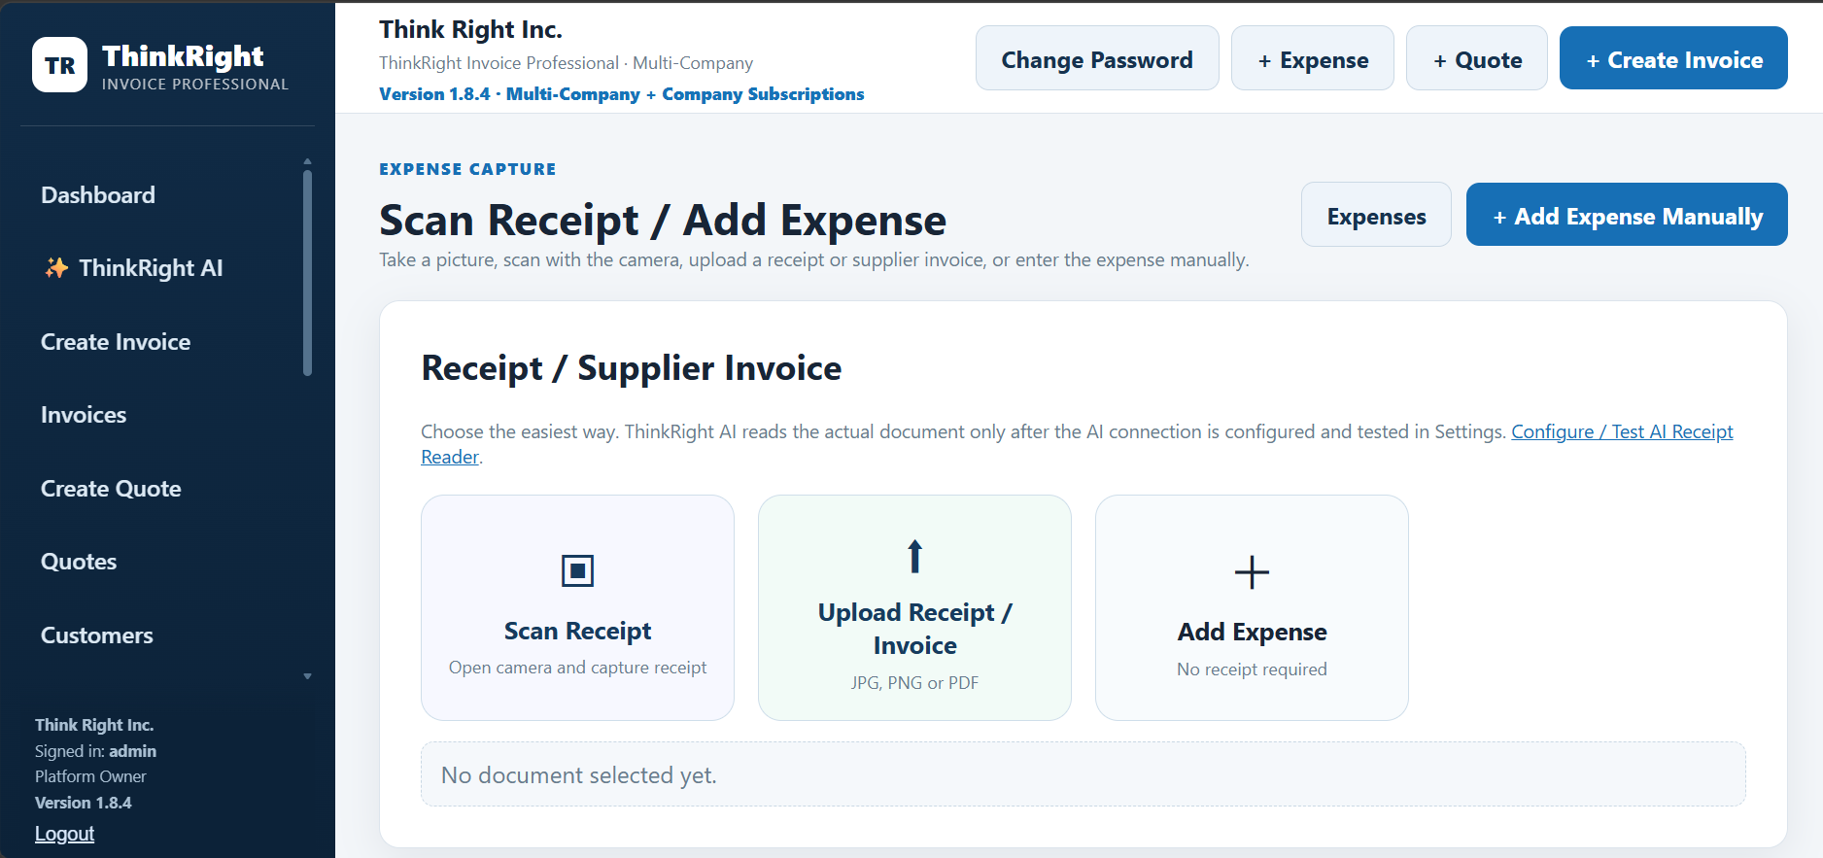
Task: Click the sparkle icon beside ThinkRight AI
Action: point(56,268)
